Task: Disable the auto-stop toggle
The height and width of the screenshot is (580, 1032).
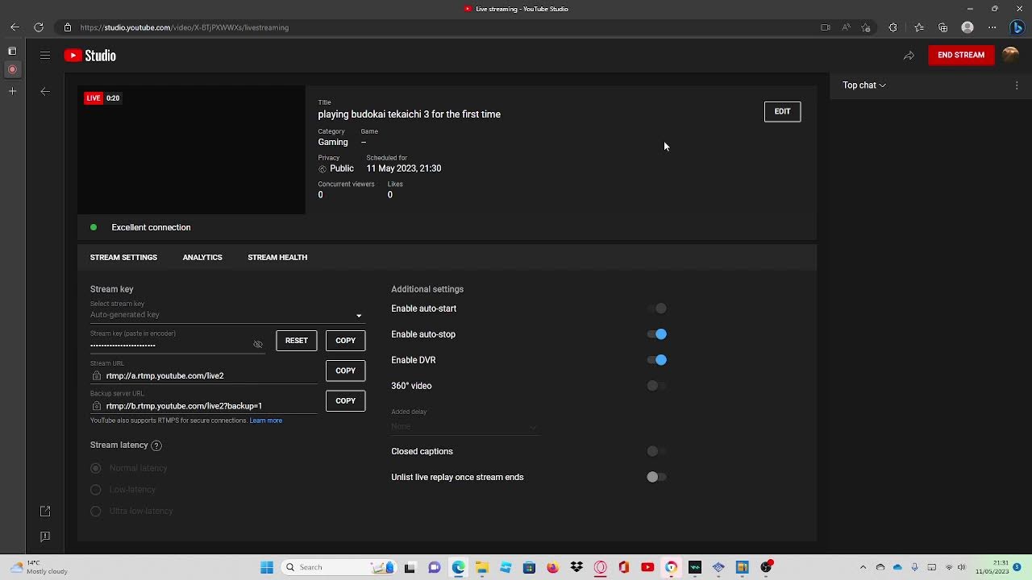Action: (x=657, y=334)
